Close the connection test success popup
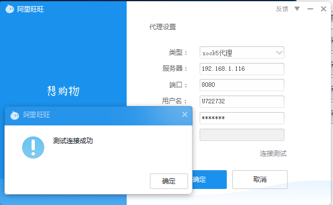This screenshot has height=205, width=333. coord(185,114)
